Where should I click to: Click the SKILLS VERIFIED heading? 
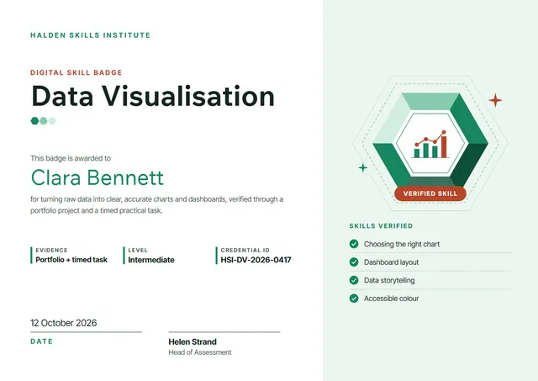click(x=381, y=226)
